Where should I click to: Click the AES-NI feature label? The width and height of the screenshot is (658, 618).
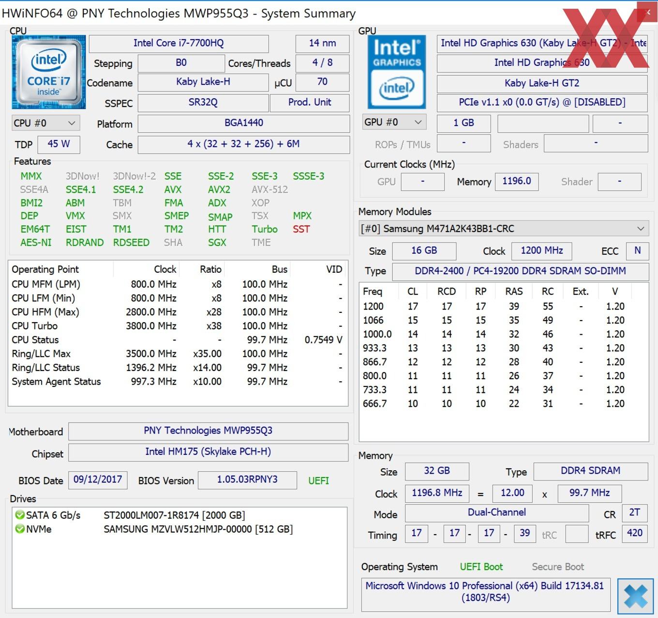click(x=36, y=242)
